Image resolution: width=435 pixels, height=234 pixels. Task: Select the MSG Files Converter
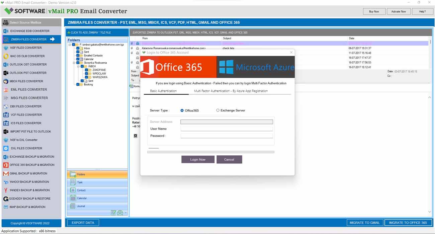[31, 98]
